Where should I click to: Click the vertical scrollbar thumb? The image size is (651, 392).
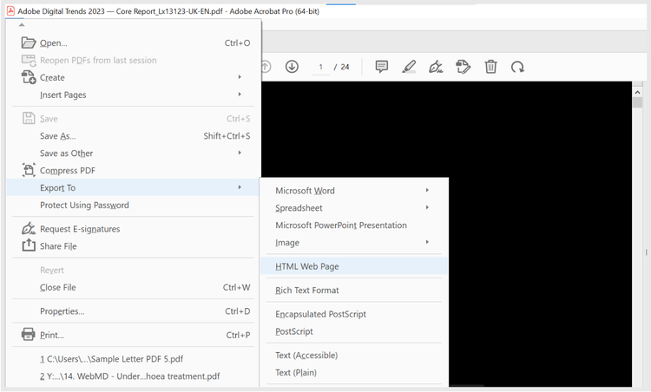click(x=638, y=102)
